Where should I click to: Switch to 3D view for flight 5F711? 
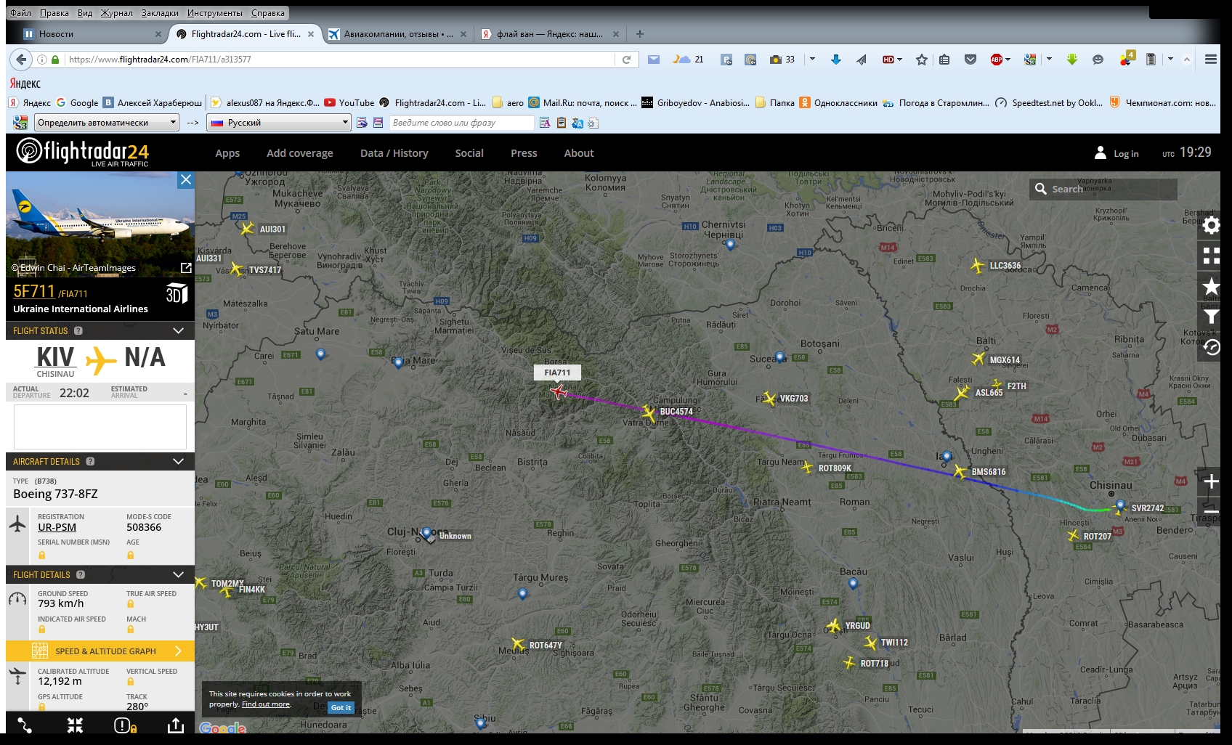(x=177, y=294)
